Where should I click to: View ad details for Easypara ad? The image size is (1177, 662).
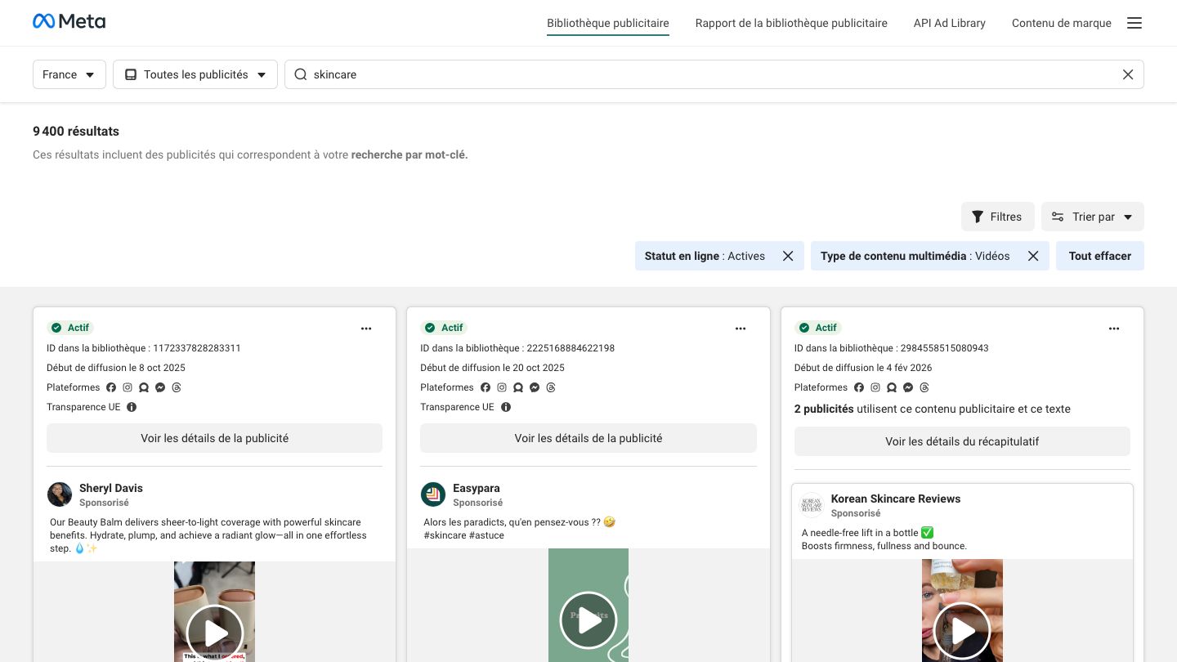pyautogui.click(x=588, y=438)
